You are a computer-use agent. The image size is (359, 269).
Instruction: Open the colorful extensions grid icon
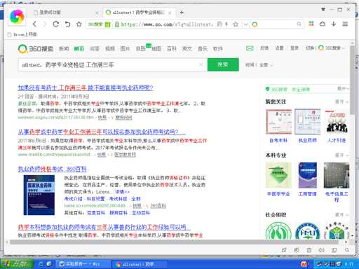(311, 24)
